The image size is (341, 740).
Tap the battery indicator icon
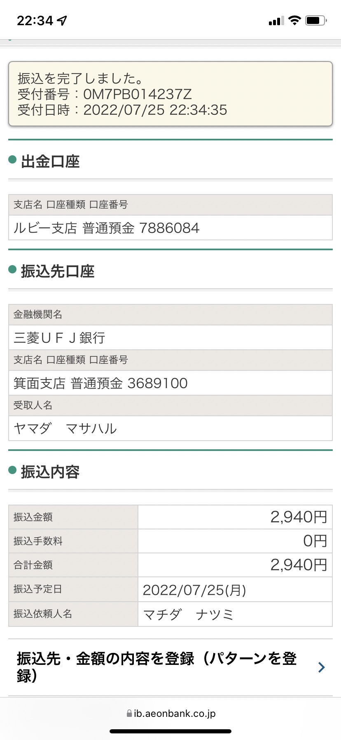point(316,20)
